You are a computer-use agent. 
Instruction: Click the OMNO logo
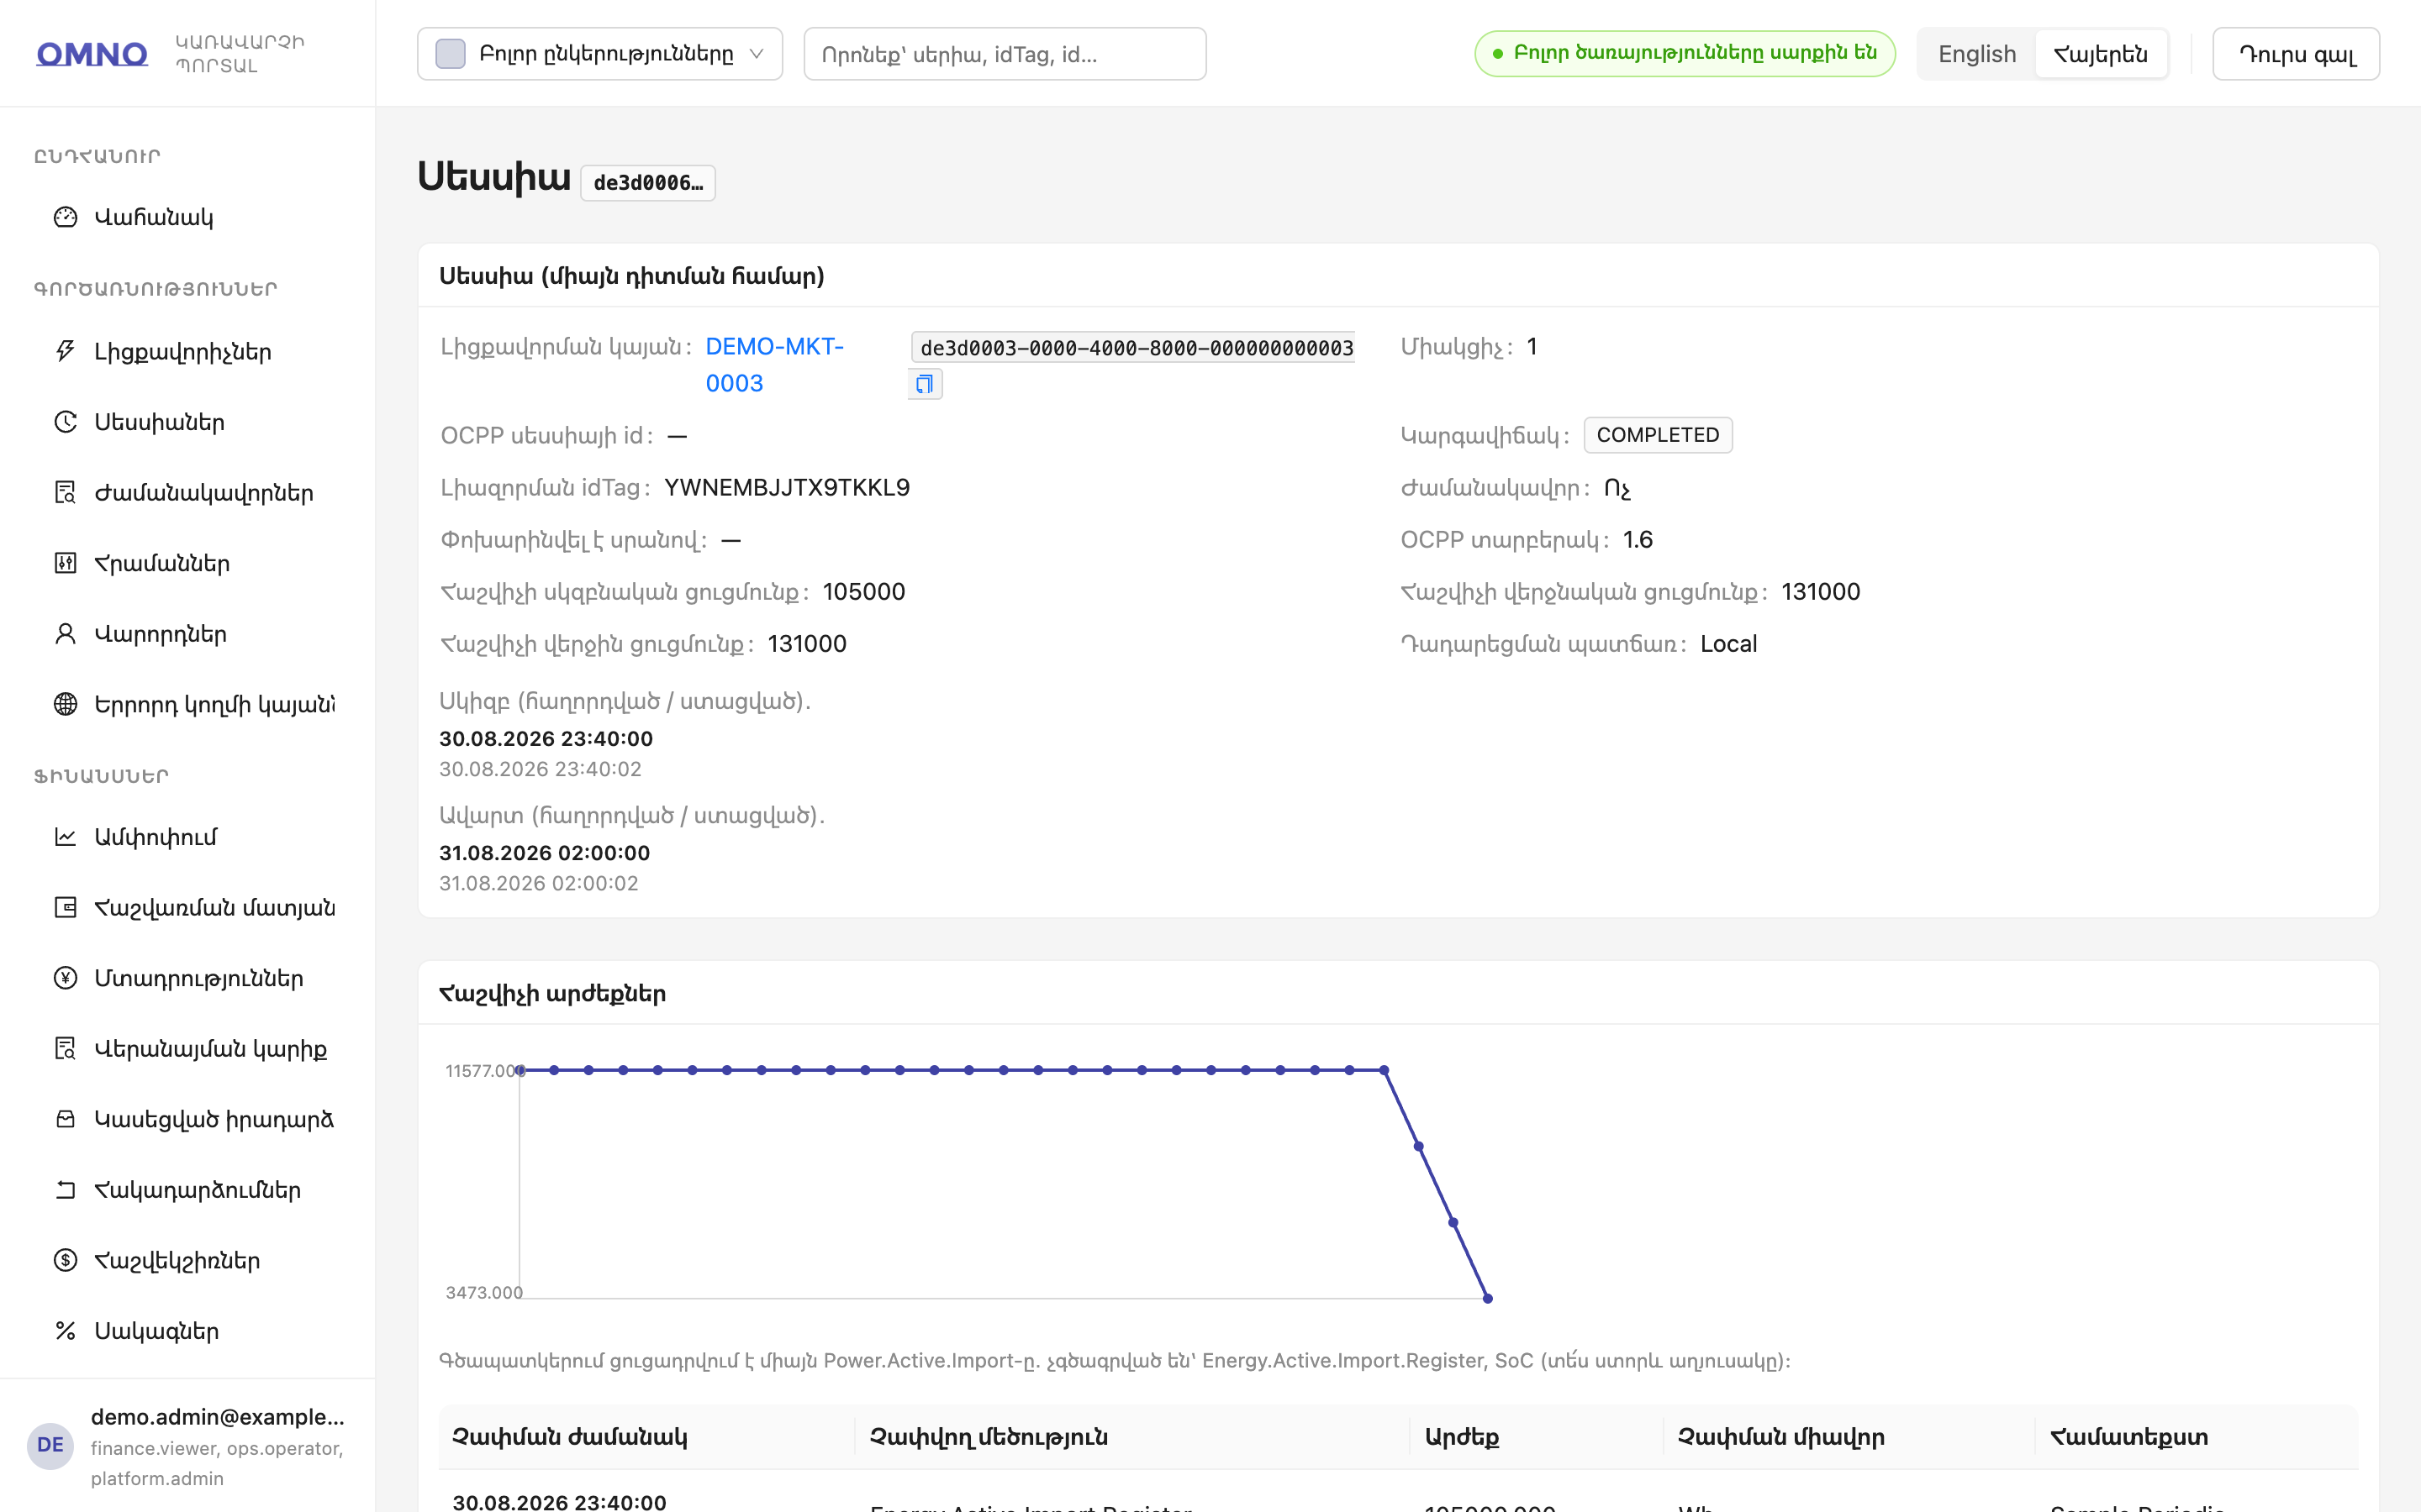(92, 53)
